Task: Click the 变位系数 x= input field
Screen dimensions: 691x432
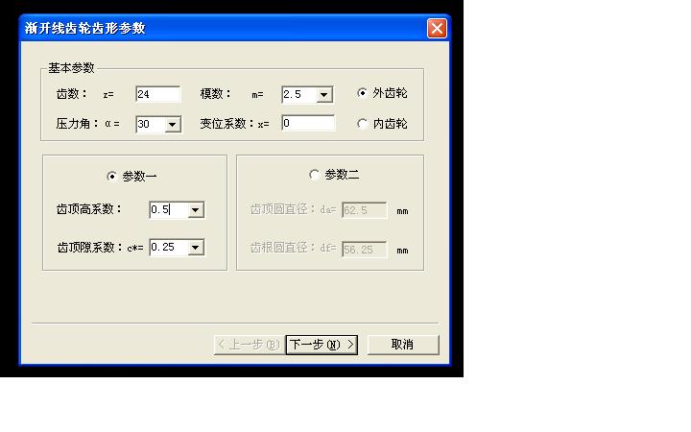Action: click(308, 123)
